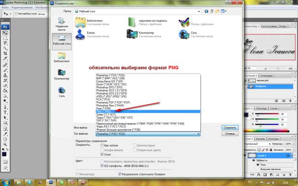298x186 pixels.
Task: Open the view options menu dropdown arrow
Action: point(225,11)
